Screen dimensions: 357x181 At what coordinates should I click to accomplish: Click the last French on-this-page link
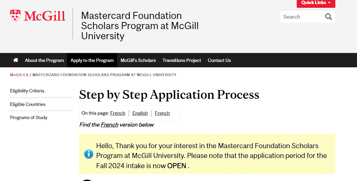click(162, 113)
